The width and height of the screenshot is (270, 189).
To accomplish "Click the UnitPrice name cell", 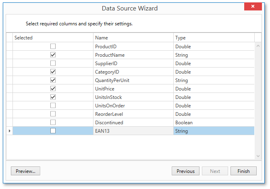I will [x=133, y=88].
